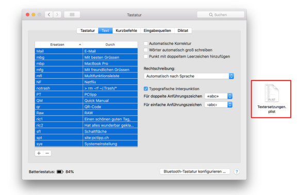Viewport: 299px width, 195px height.
Task: Click the Hat alles wunderbar replacement cell
Action: 110,125
